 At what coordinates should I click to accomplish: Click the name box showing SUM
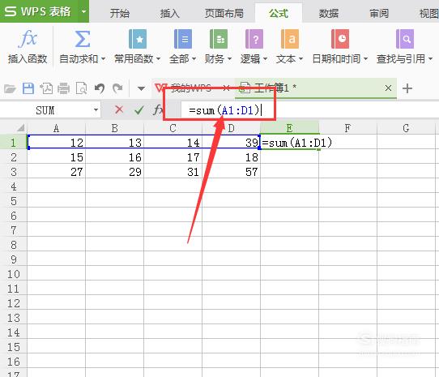(45, 110)
